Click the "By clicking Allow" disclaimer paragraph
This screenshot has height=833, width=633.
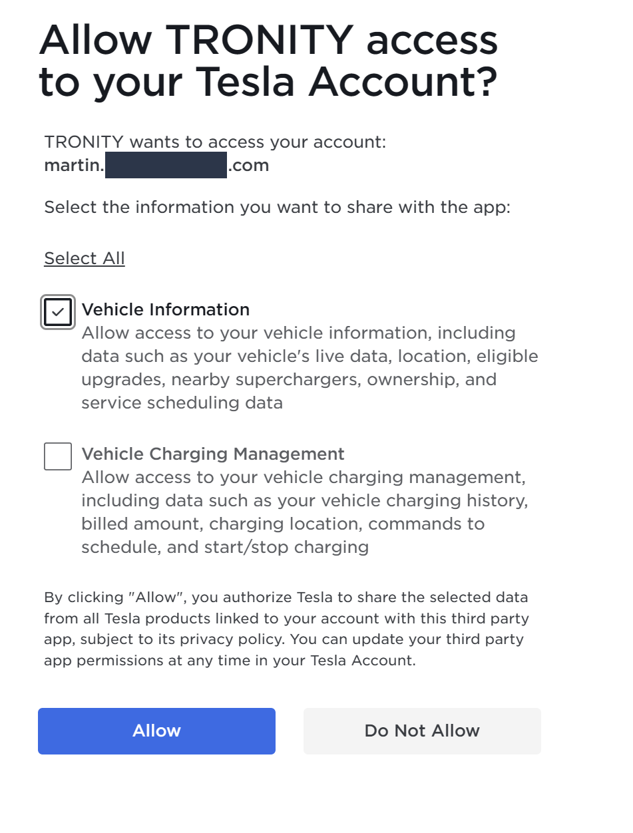click(286, 629)
